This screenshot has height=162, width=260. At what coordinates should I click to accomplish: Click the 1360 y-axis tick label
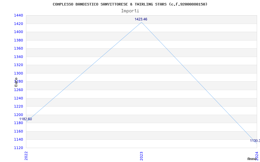19,48
